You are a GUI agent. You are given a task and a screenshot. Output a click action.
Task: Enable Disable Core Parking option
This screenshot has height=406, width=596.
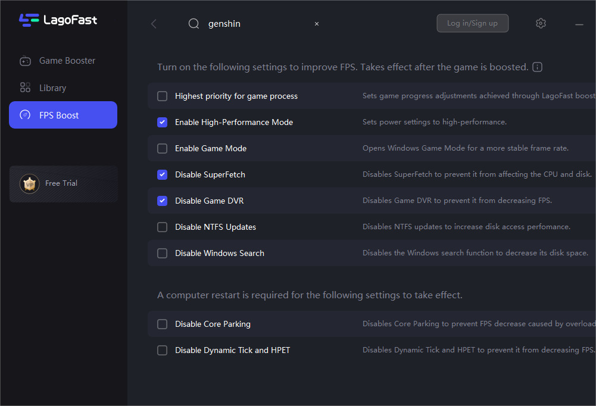pyautogui.click(x=162, y=324)
